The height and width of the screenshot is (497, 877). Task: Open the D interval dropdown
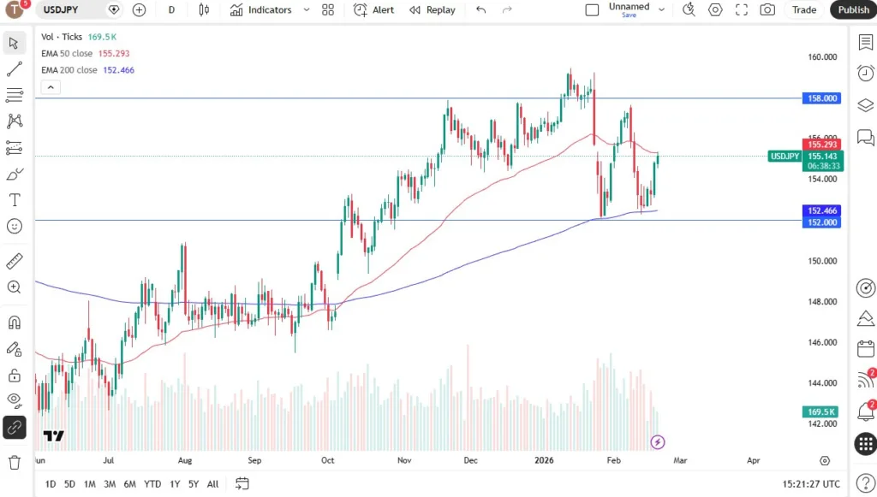(170, 9)
